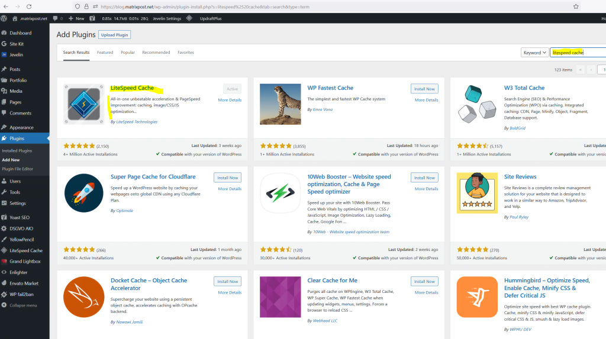
Task: Bookmark this page with star icon
Action: coord(576,6)
